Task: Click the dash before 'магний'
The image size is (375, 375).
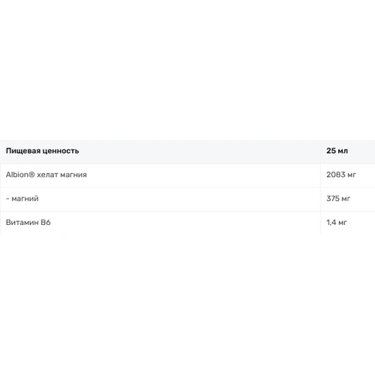Action: pos(7,199)
